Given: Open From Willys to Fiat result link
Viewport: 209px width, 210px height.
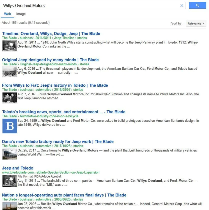Looking at the screenshot, I should [55, 85].
